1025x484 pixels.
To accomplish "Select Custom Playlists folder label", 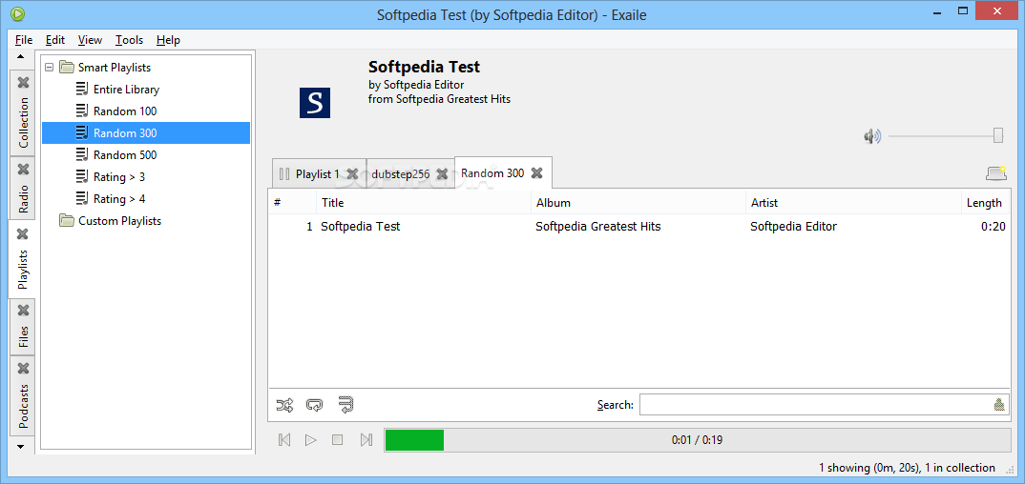I will (x=119, y=220).
